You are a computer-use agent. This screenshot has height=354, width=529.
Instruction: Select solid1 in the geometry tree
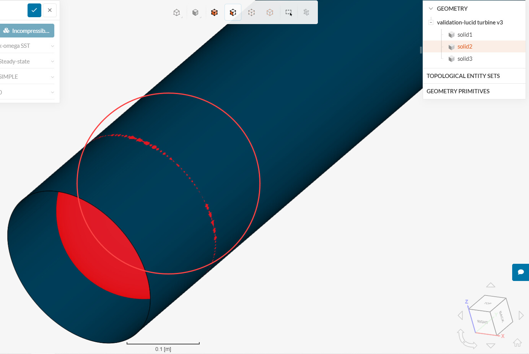coord(465,34)
